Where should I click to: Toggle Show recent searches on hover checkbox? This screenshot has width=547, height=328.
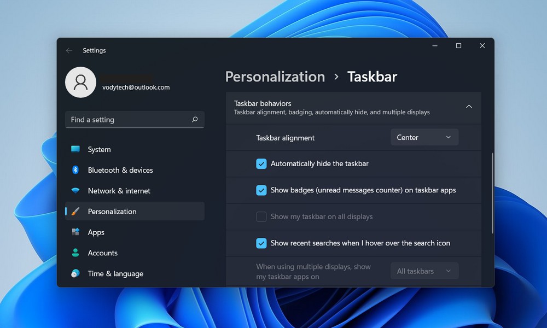(261, 243)
